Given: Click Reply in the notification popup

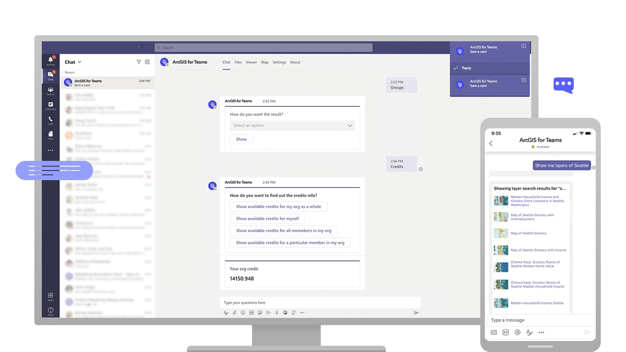Looking at the screenshot, I should (467, 68).
